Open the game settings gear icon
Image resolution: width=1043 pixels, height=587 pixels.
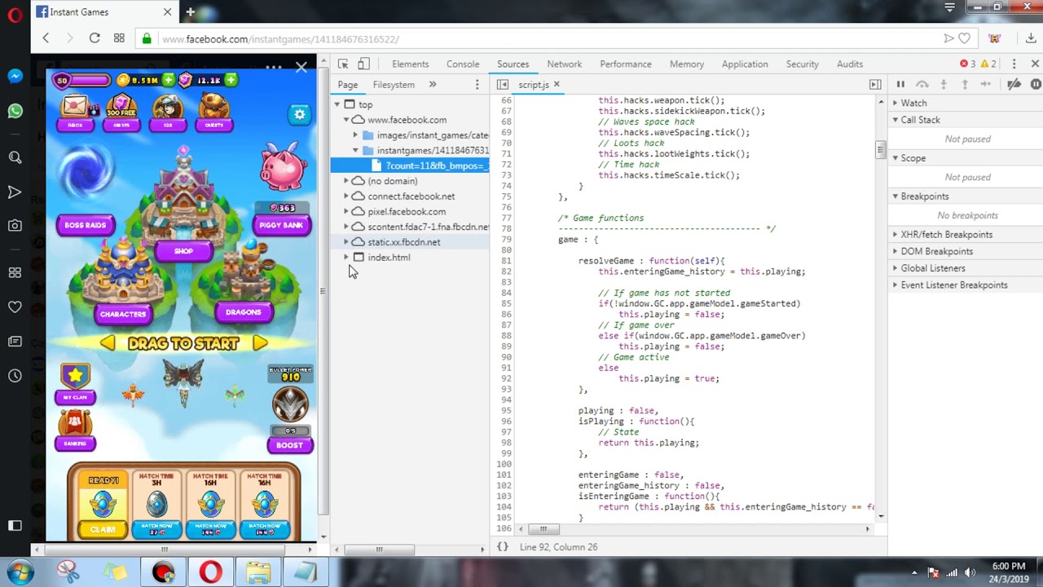coord(299,115)
